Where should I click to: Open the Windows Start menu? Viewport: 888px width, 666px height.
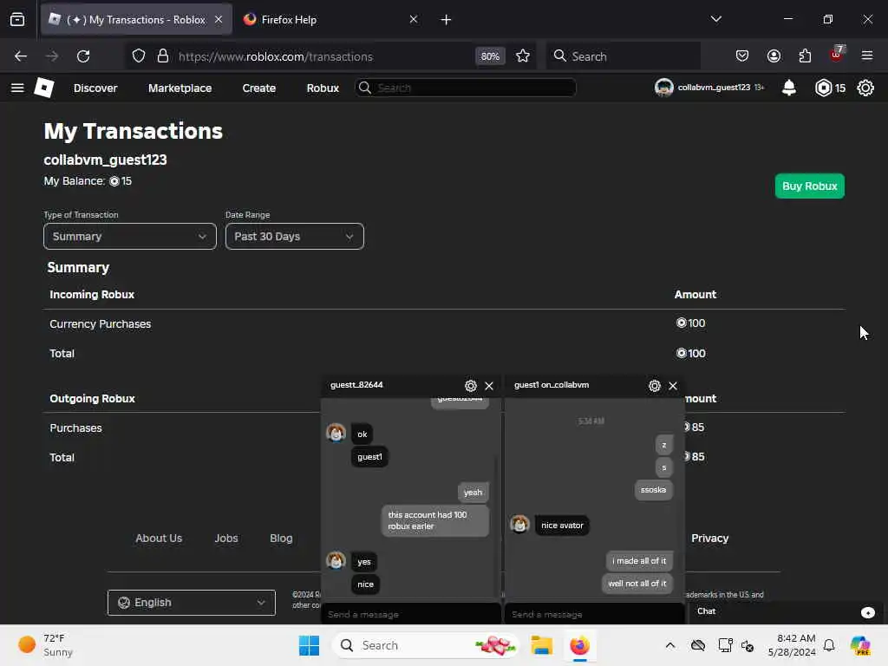(x=310, y=645)
